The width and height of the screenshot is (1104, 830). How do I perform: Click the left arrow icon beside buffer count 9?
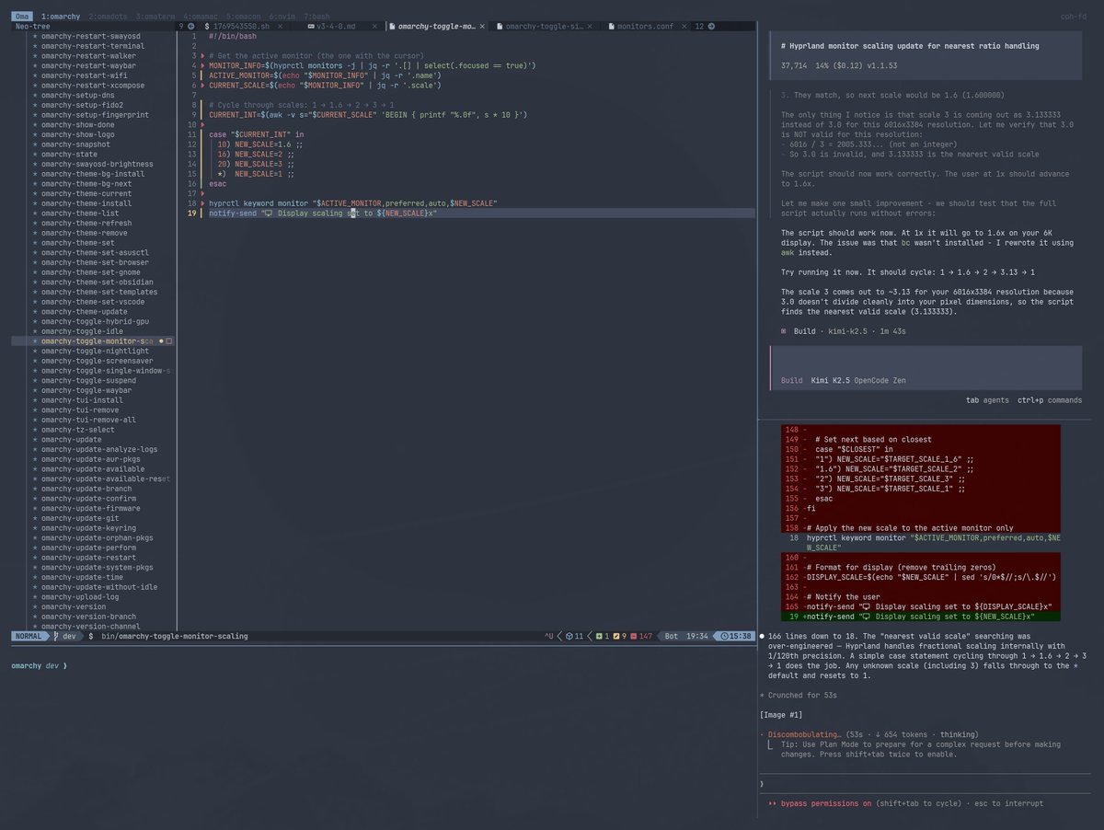coord(190,27)
